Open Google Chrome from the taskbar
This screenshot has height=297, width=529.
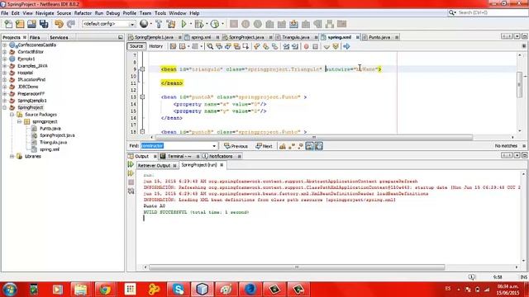click(105, 290)
